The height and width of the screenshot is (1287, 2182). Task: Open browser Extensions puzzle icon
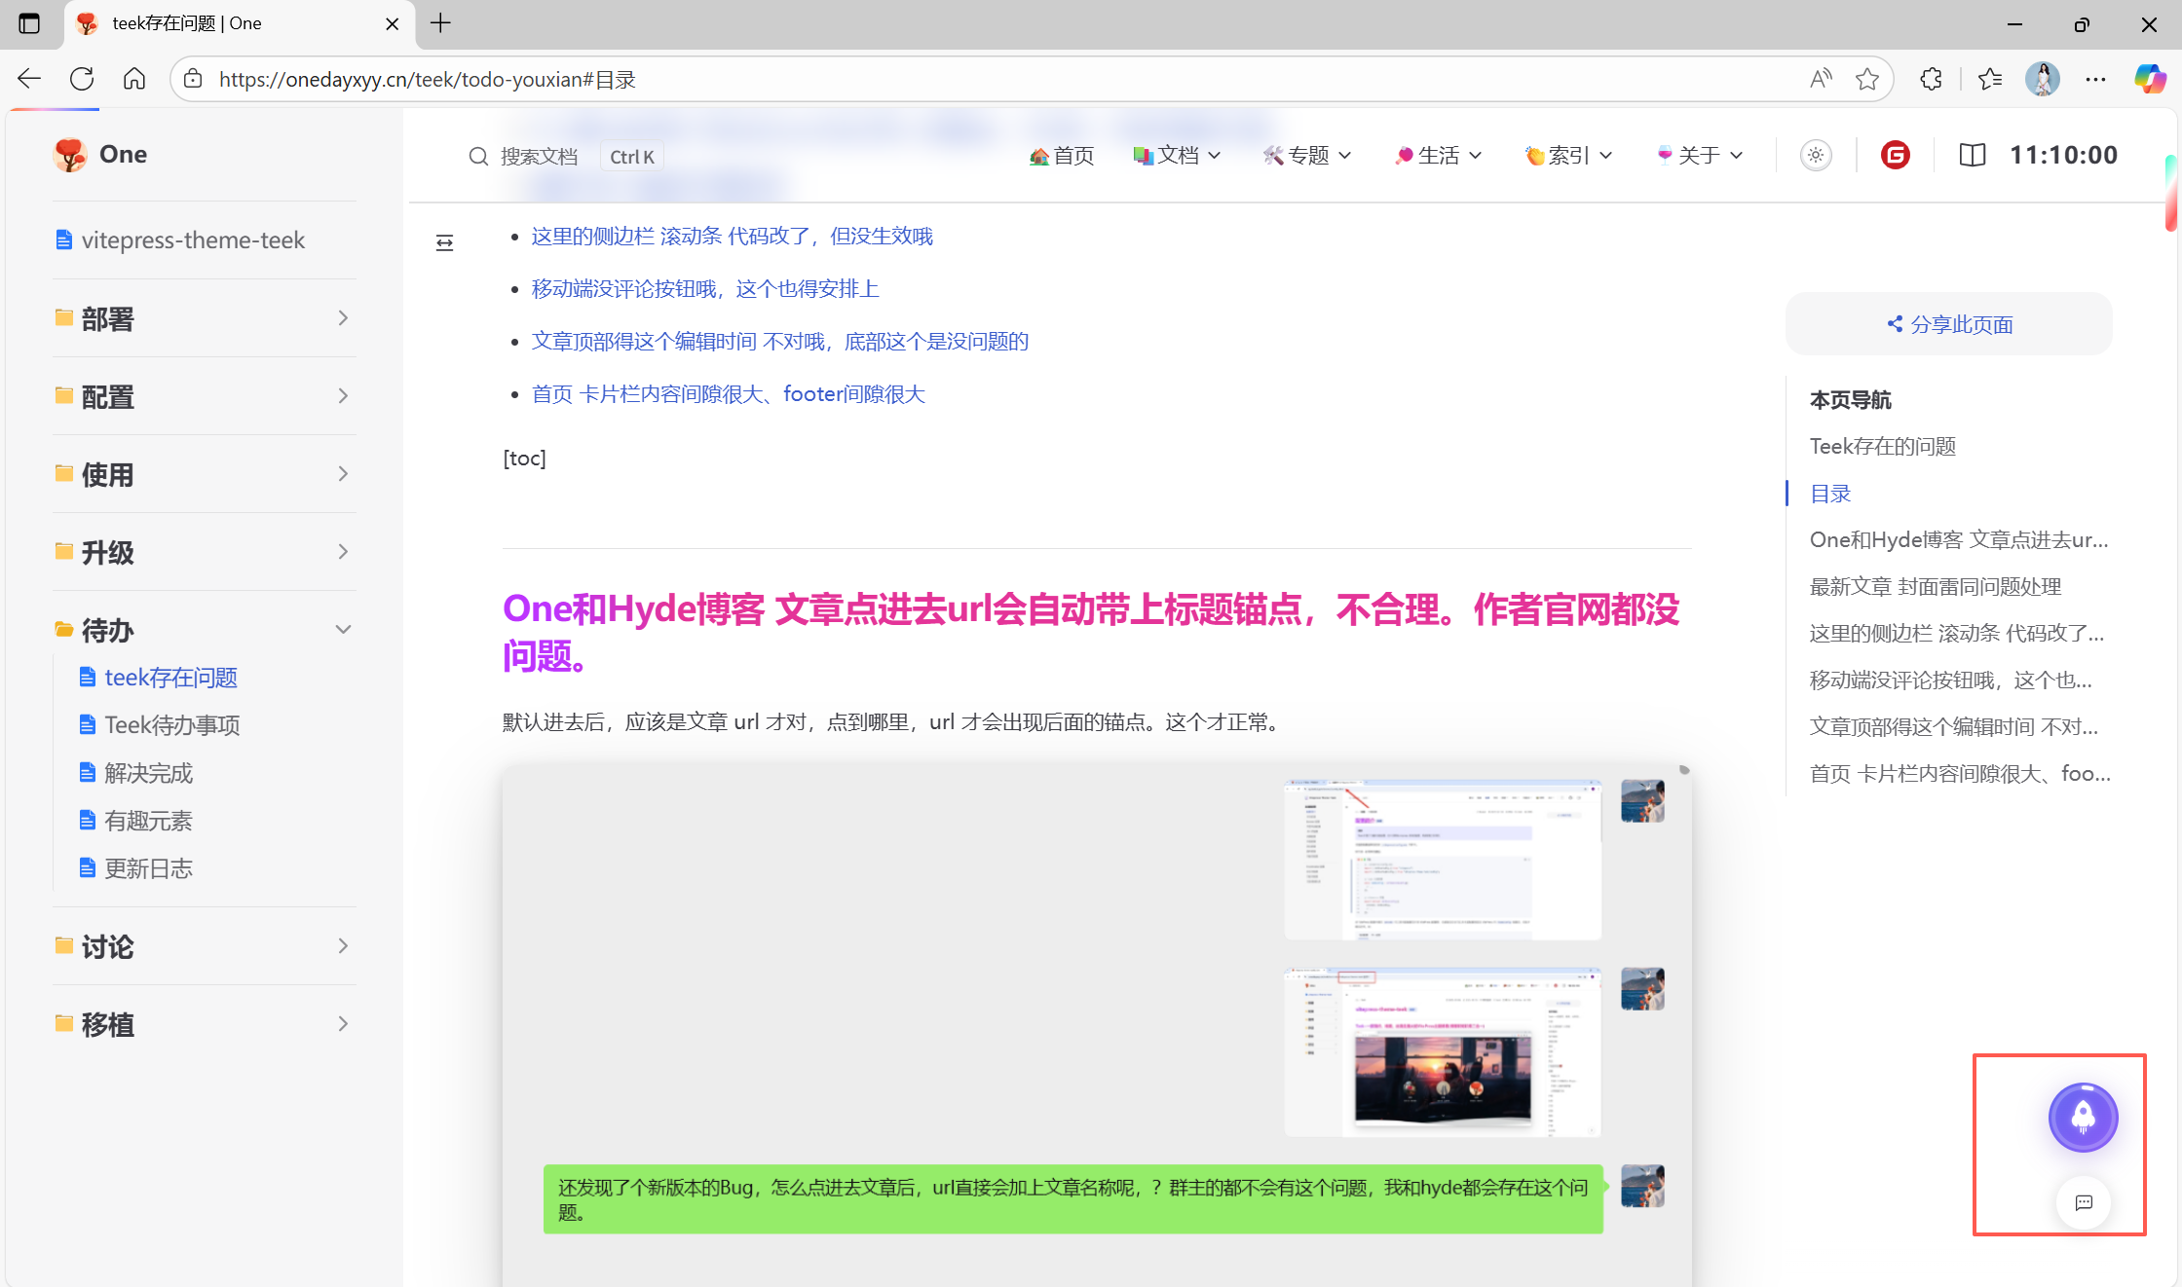tap(1931, 79)
